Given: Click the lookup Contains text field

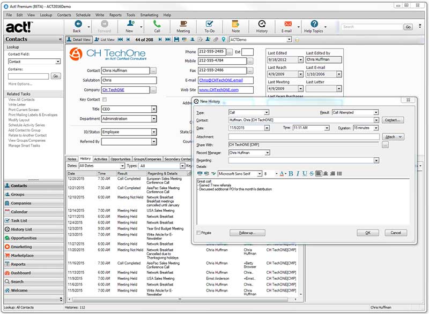Looking at the screenshot, I should click(x=28, y=76).
